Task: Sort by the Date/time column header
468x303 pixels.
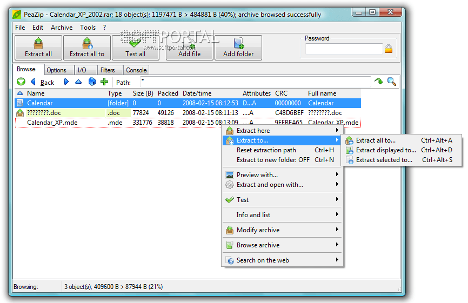Action: (x=197, y=93)
